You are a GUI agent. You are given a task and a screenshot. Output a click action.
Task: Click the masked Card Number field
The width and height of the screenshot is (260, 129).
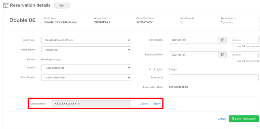[x=92, y=104]
